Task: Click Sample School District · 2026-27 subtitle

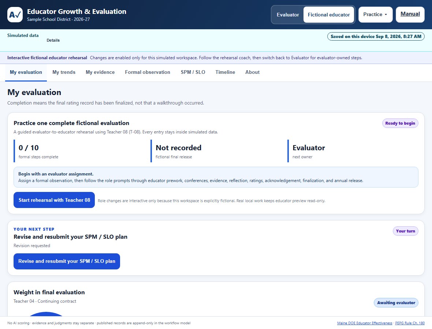Action: [x=59, y=19]
